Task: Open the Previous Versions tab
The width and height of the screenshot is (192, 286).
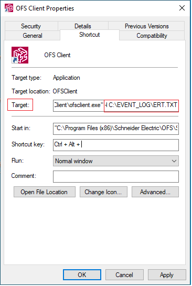Action: pyautogui.click(x=146, y=26)
